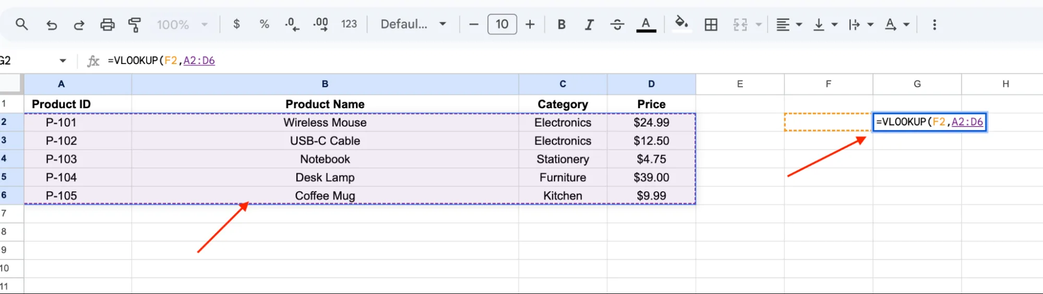Click the Product Name header cell
Image resolution: width=1043 pixels, height=294 pixels.
click(x=325, y=104)
